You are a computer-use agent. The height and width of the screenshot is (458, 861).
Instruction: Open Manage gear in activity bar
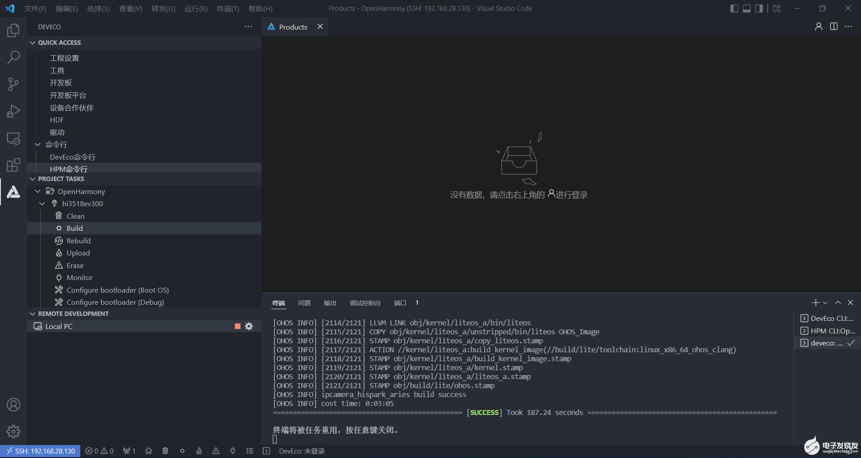coord(13,432)
